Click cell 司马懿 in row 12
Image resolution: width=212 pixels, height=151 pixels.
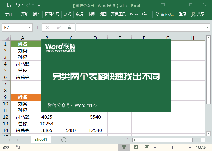pos(23,117)
